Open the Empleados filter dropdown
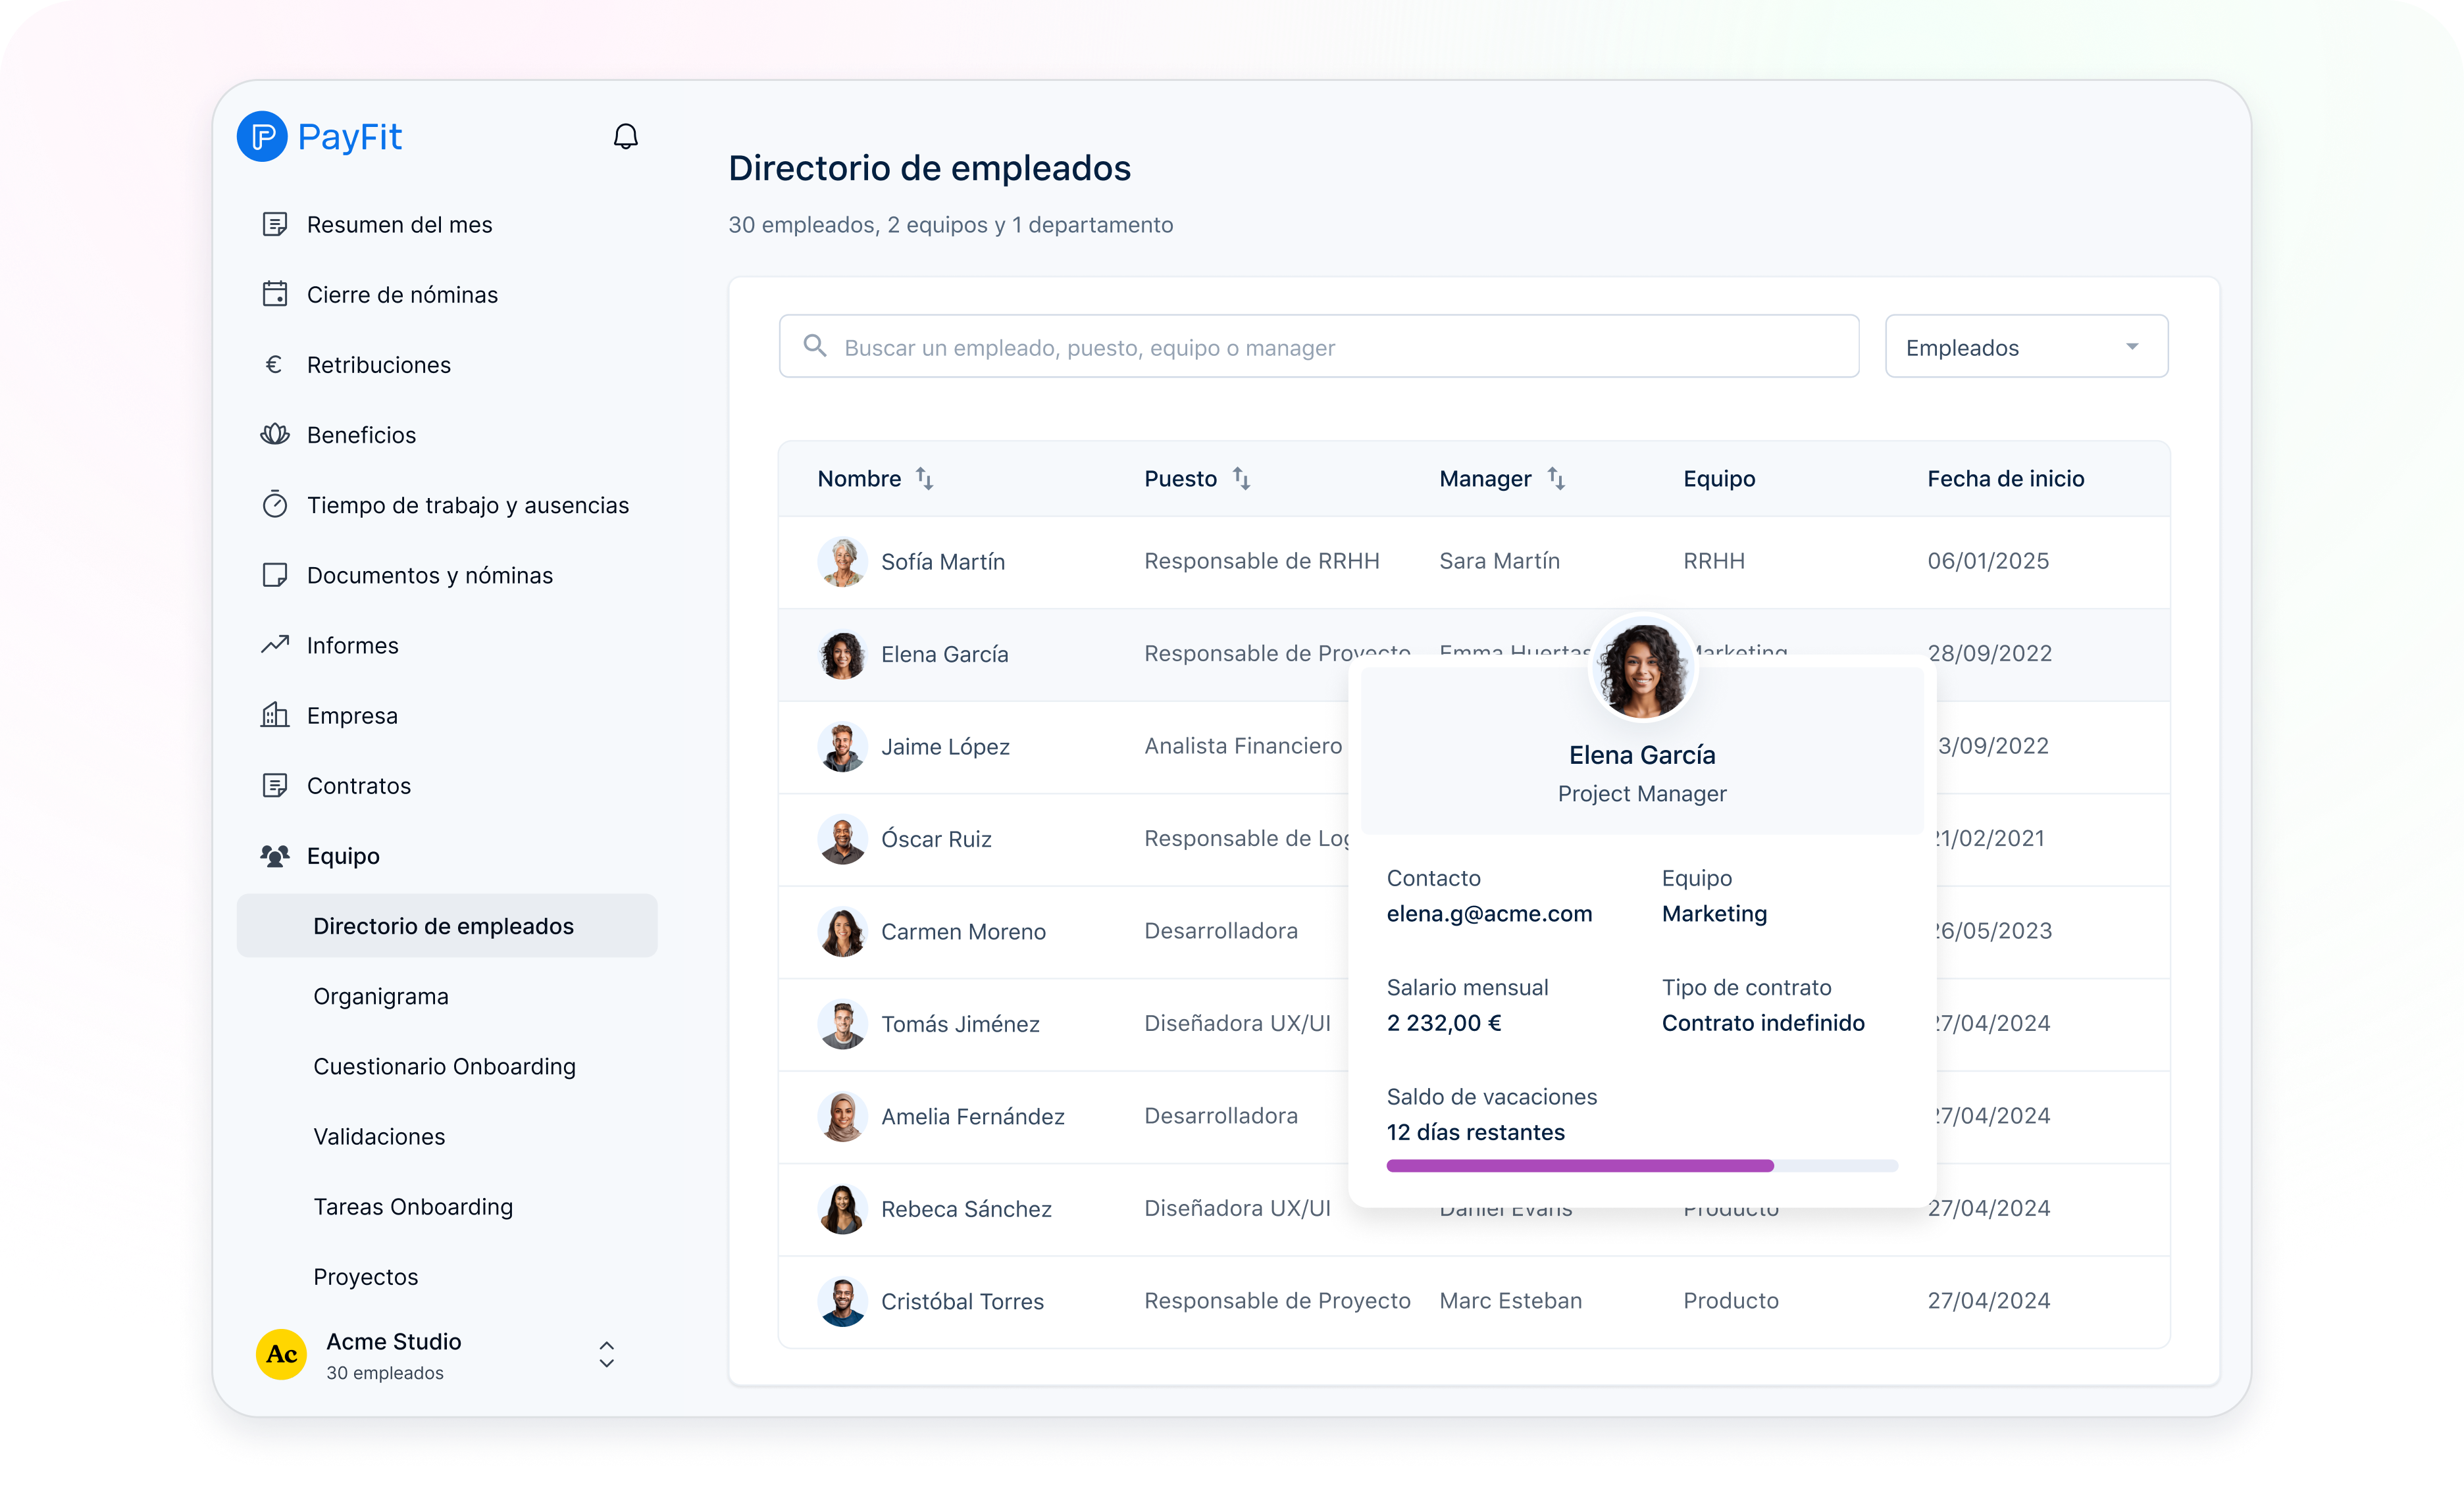The width and height of the screenshot is (2464, 1500). coord(2025,347)
